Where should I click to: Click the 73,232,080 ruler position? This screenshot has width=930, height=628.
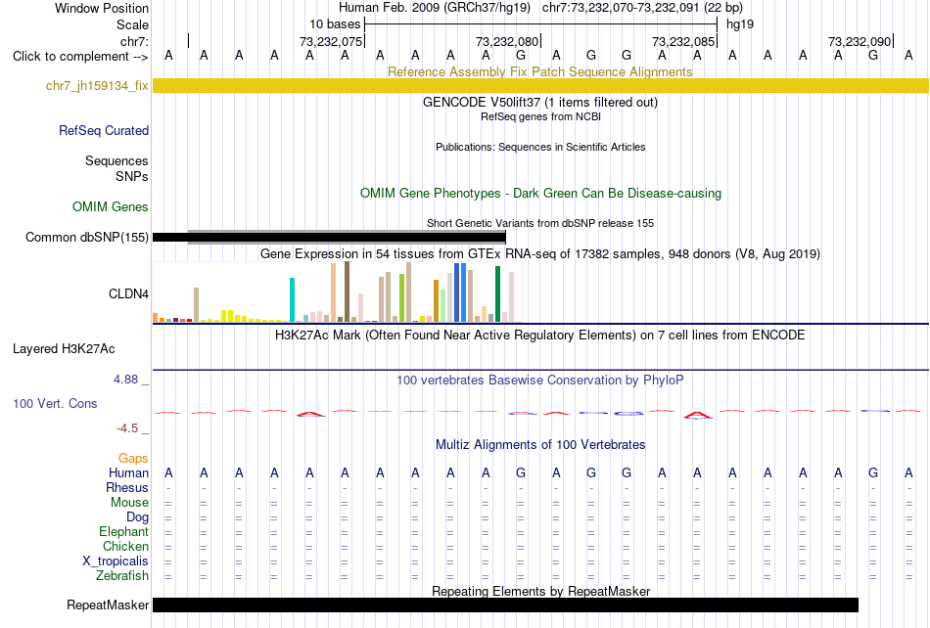(x=507, y=41)
